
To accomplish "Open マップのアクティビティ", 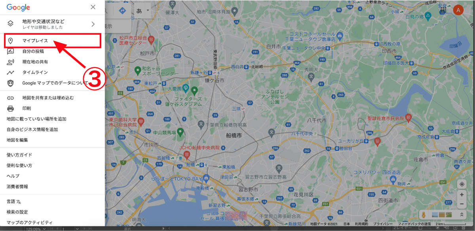I will tap(30, 222).
